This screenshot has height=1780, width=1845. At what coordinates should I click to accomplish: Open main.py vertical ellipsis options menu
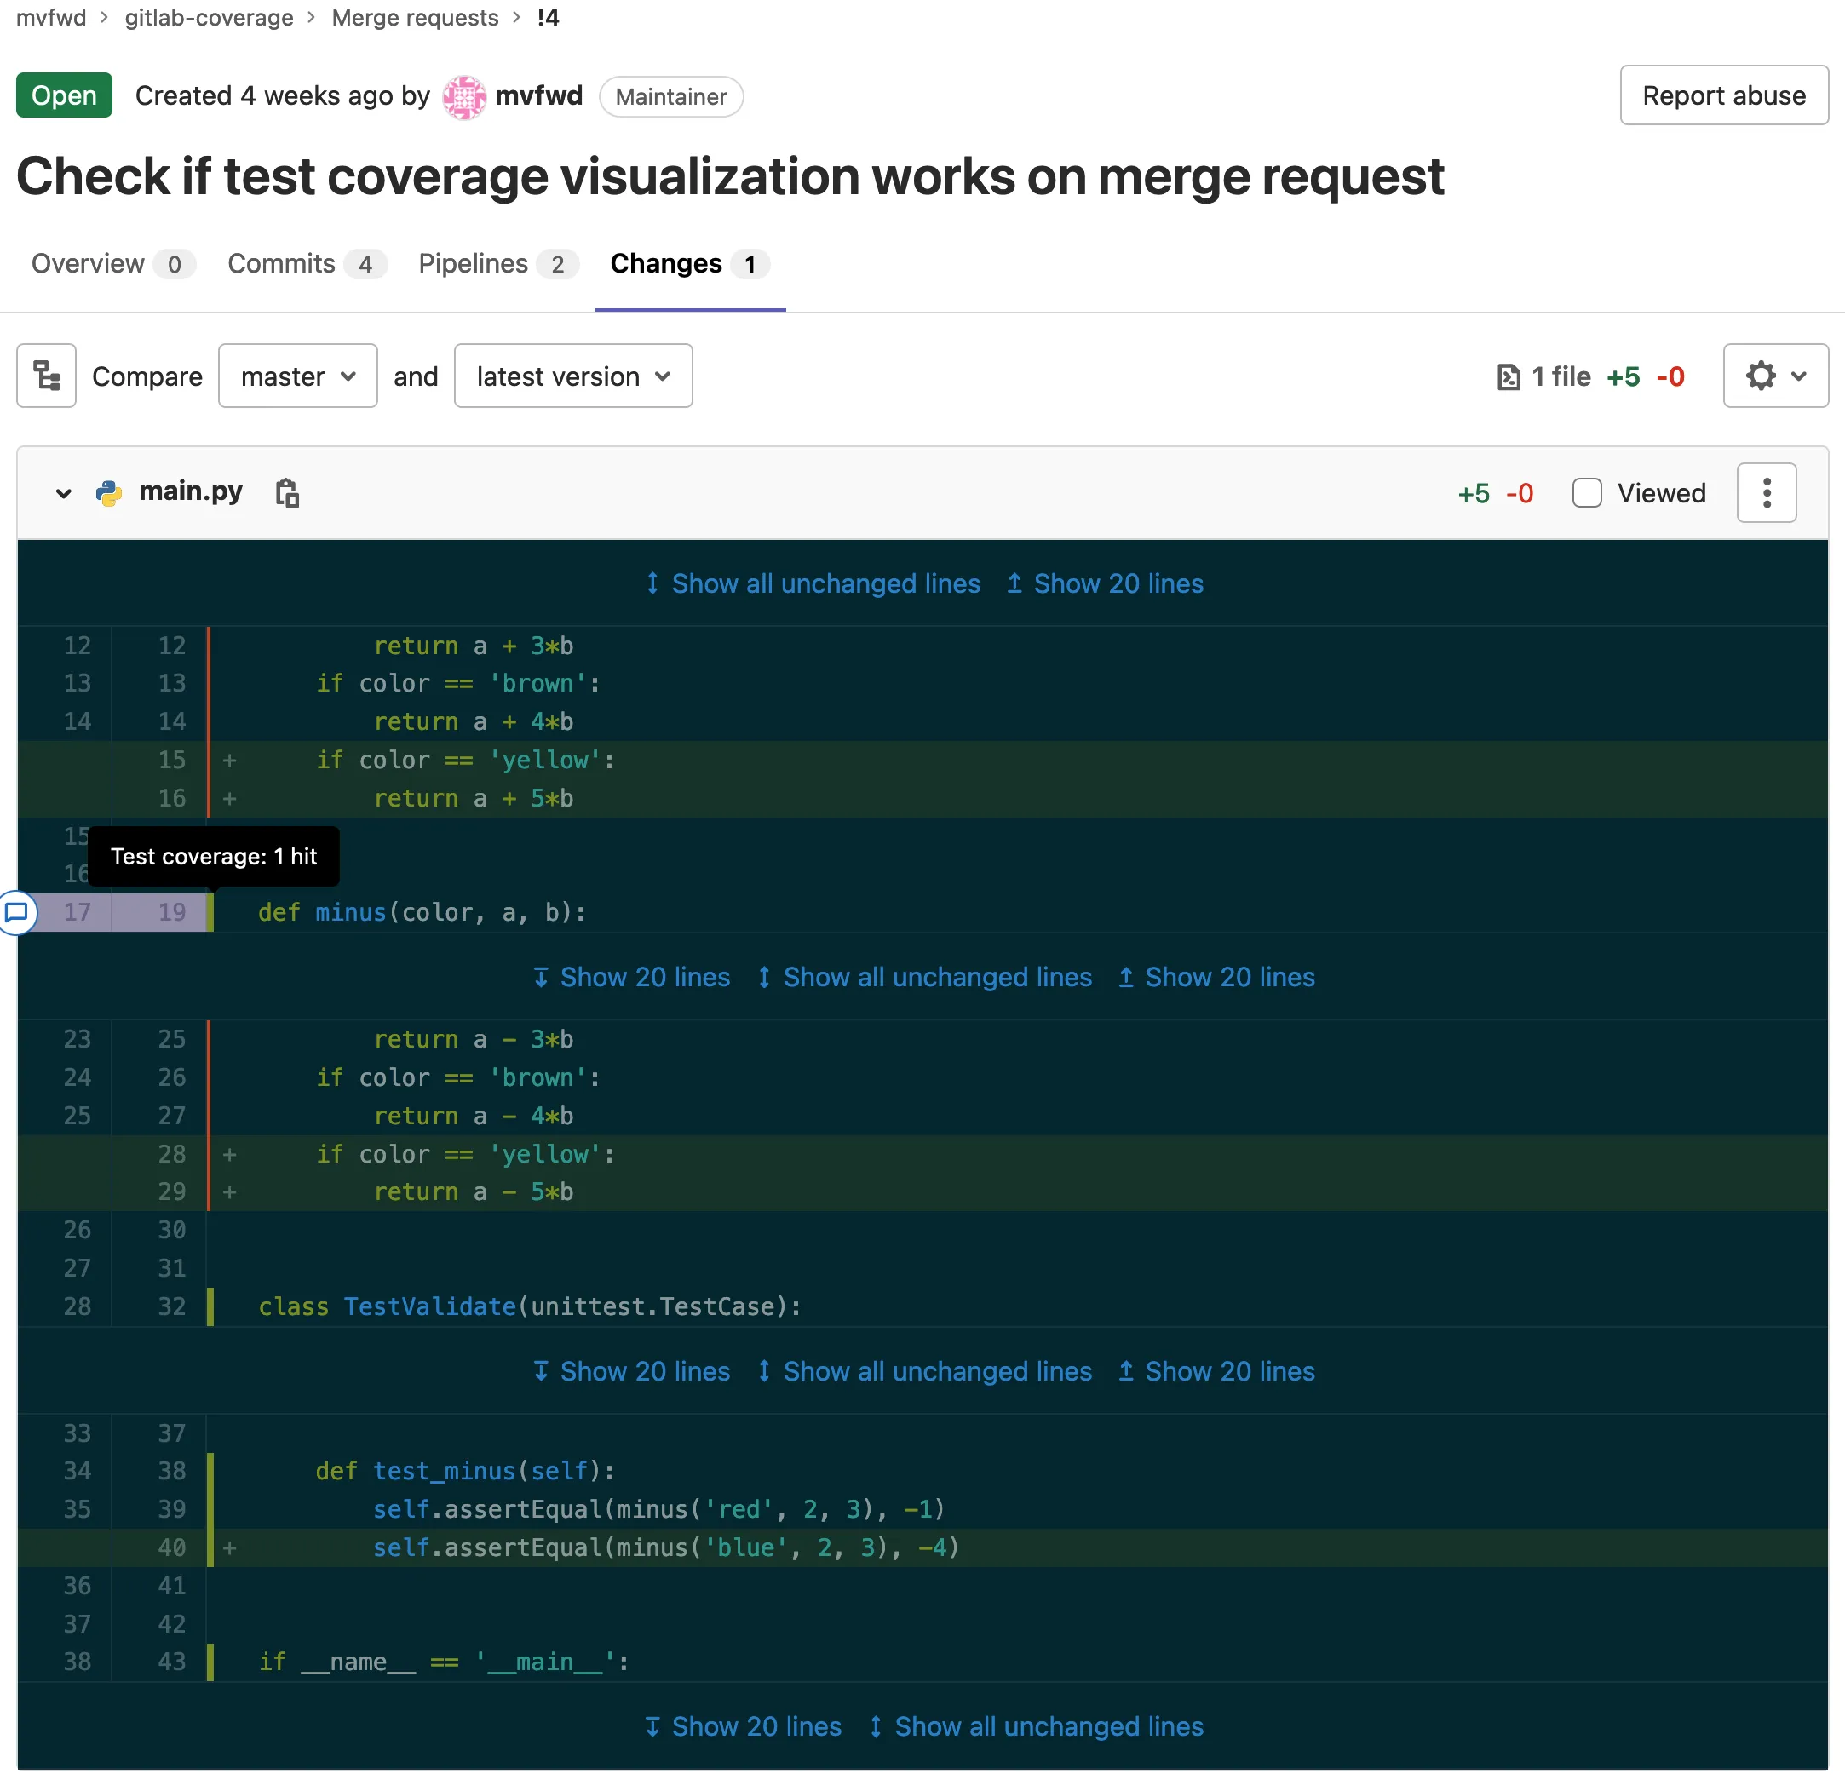(x=1765, y=492)
